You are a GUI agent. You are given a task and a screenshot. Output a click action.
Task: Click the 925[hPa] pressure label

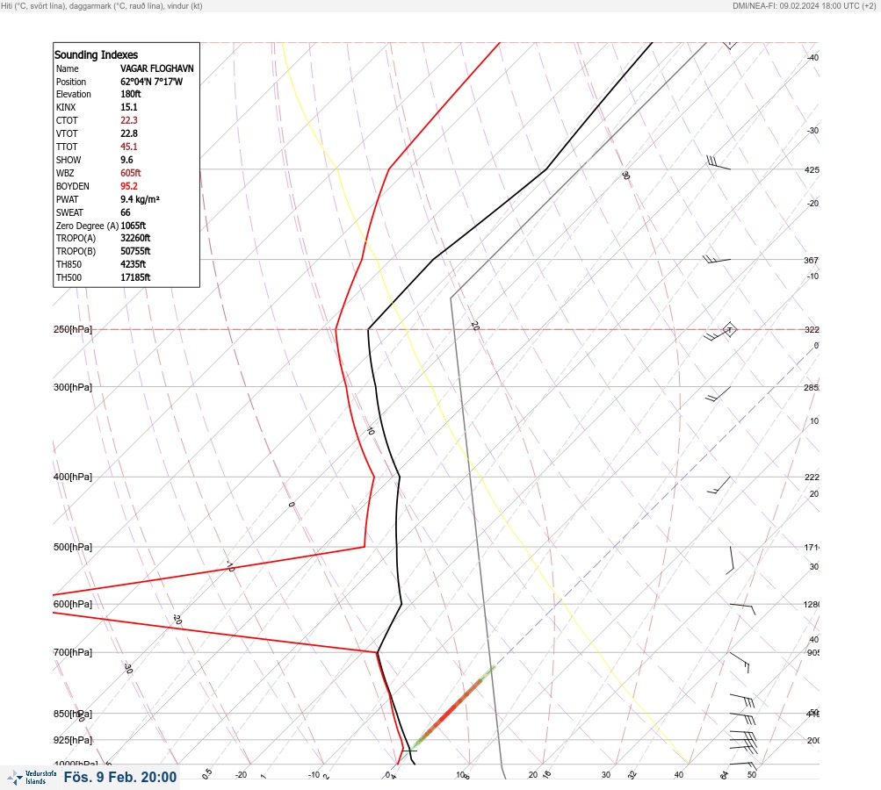73,740
